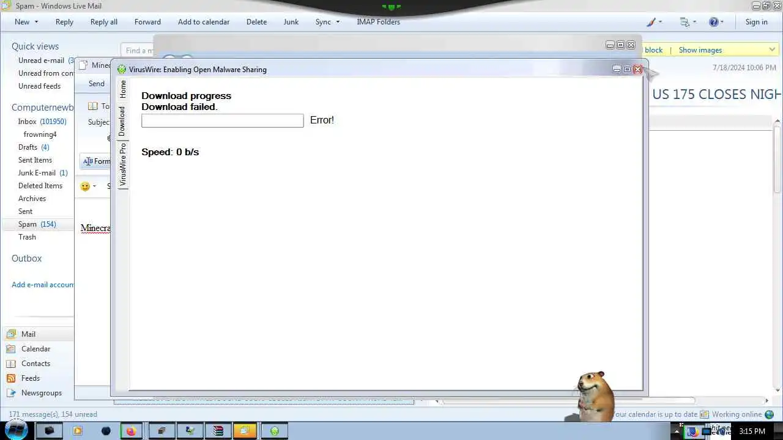Open the Sync dropdown arrow
This screenshot has width=783, height=440.
[338, 22]
